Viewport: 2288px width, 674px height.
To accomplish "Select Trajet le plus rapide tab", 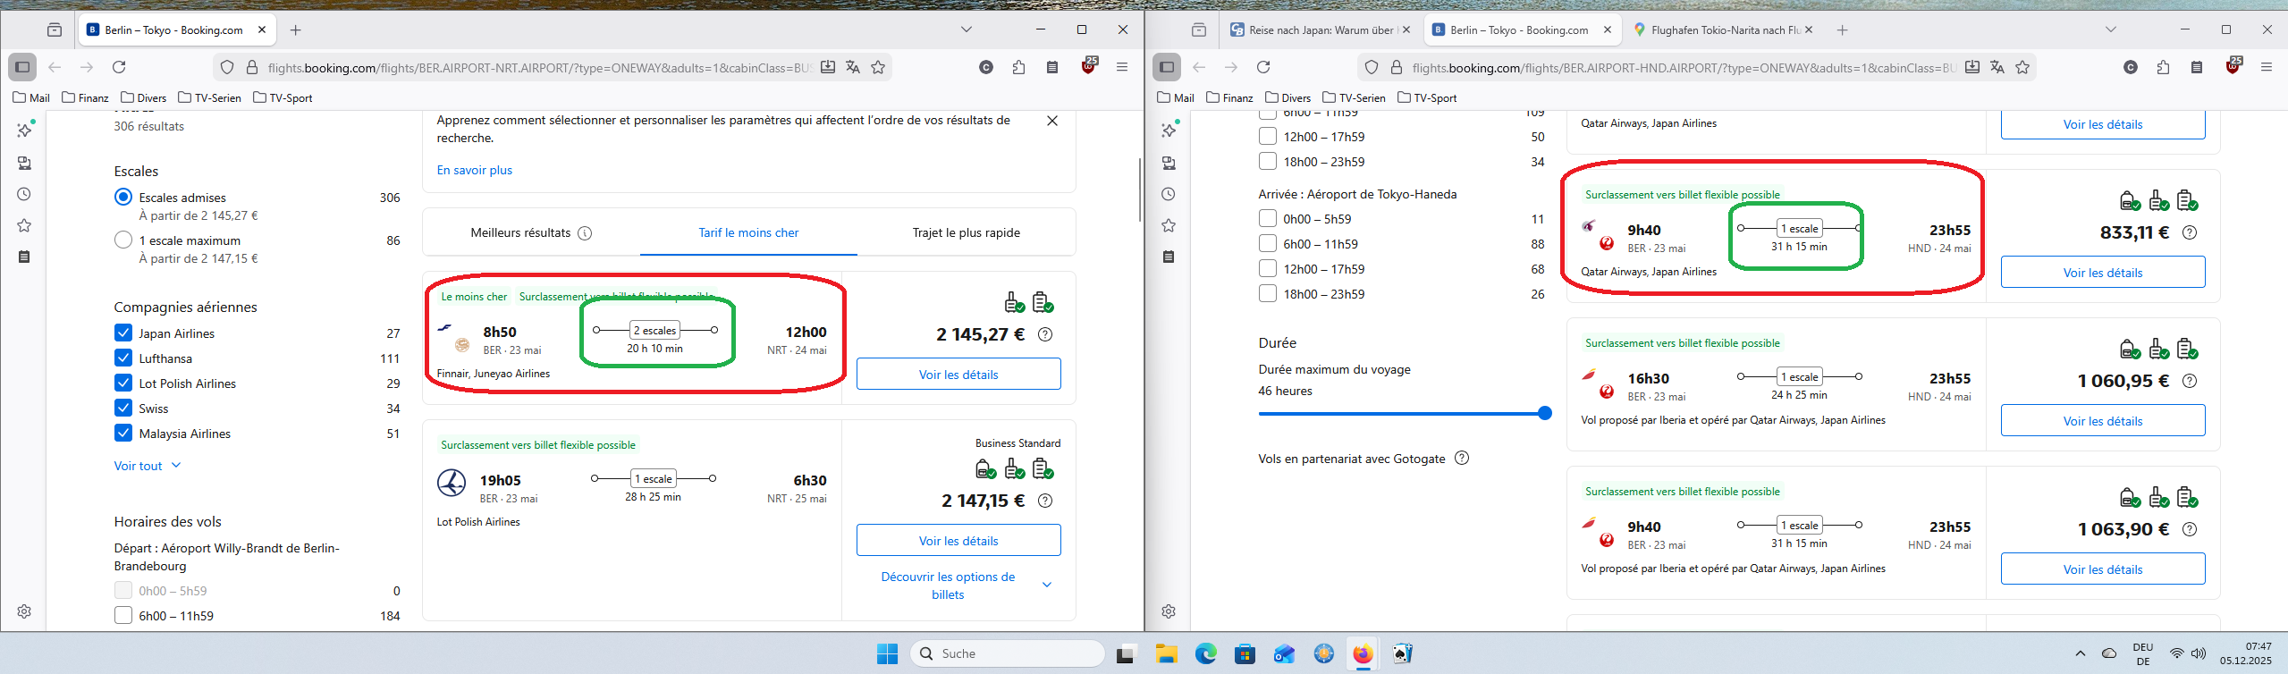I will [966, 233].
